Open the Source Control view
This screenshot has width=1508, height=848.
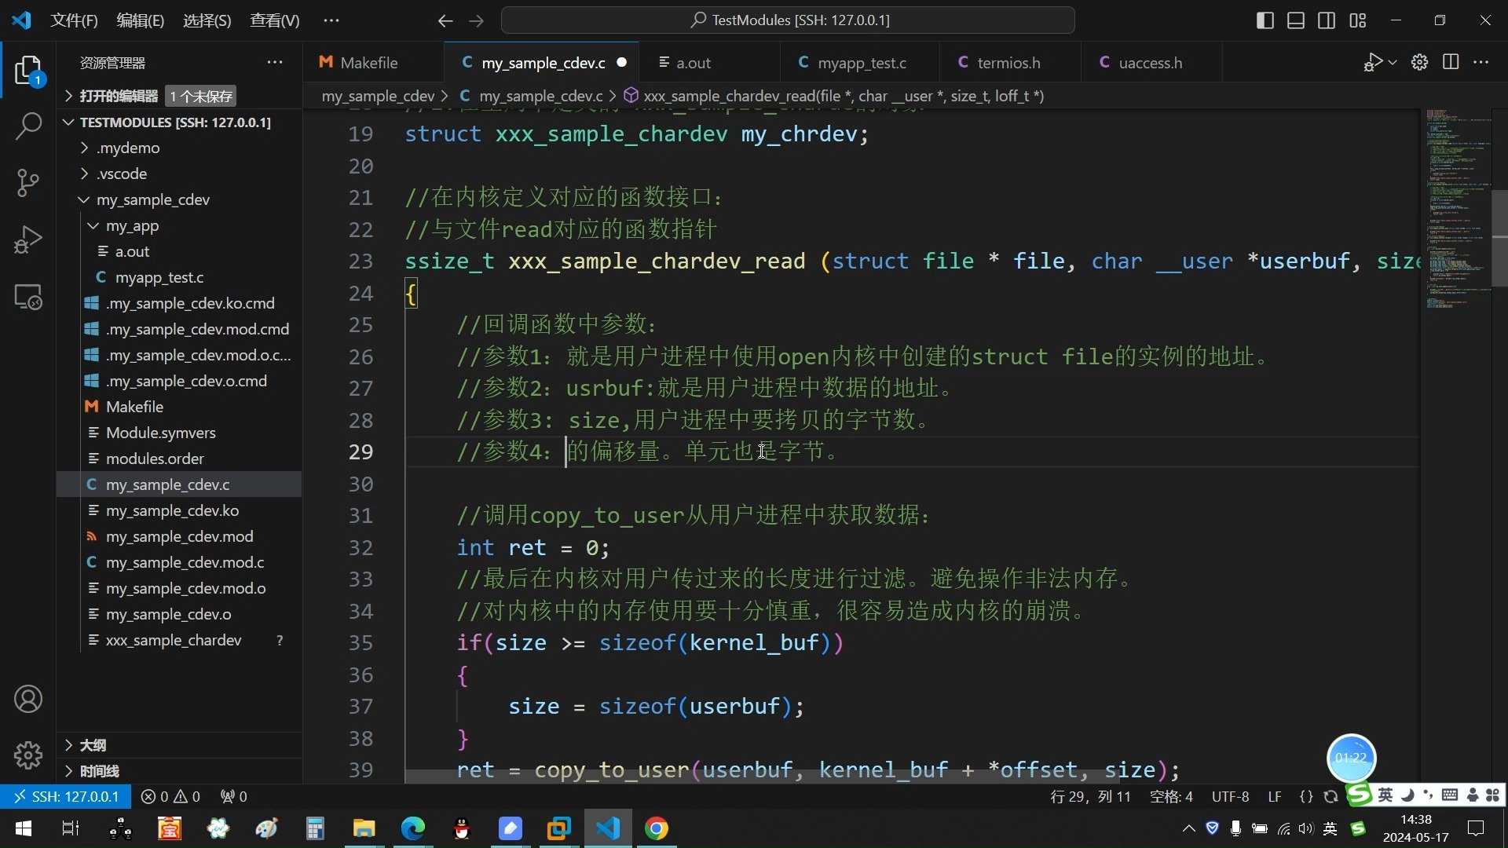pos(28,182)
